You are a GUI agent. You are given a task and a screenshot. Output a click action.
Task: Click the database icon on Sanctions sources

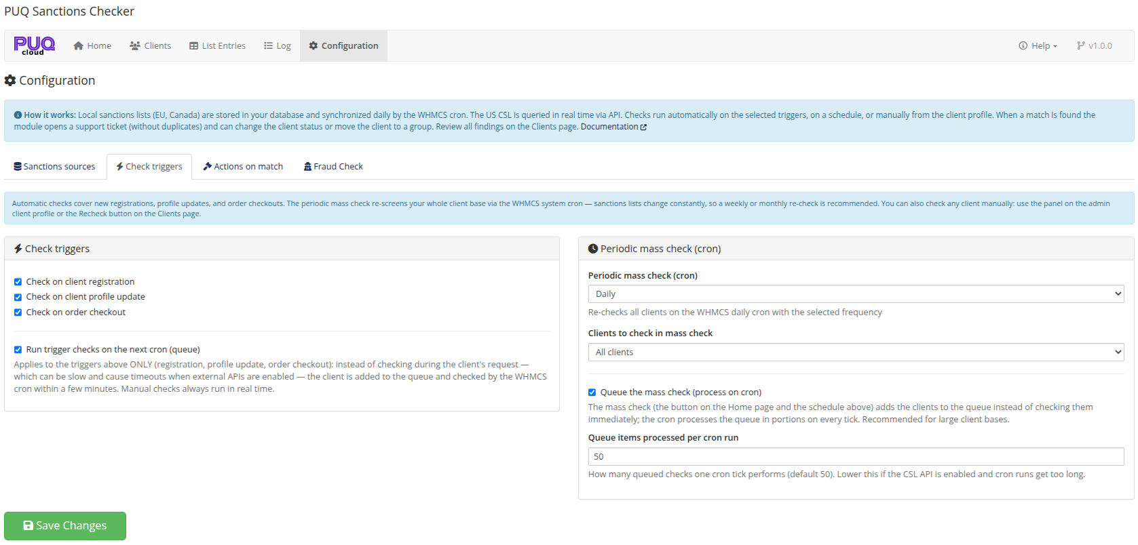tap(18, 166)
